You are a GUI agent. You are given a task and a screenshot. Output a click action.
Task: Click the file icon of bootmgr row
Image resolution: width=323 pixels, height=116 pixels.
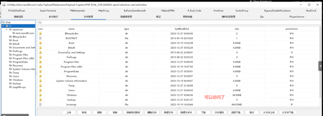point(40,104)
